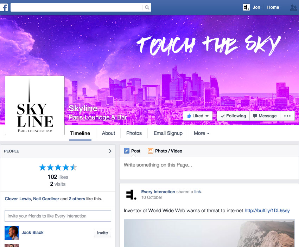Click the Photo / Video icon
Image resolution: width=299 pixels, height=247 pixels.
[151, 151]
